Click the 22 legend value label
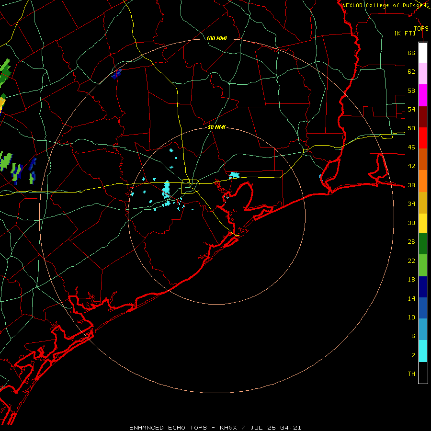 [x=411, y=261]
